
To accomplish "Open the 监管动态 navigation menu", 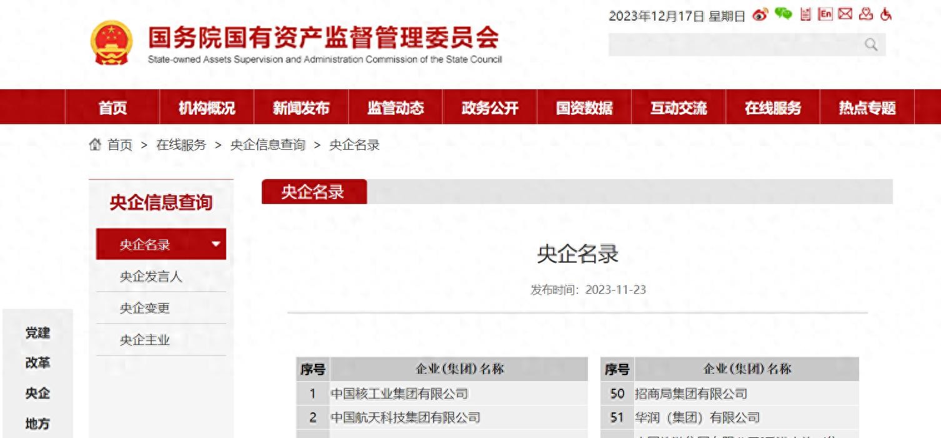I will (396, 108).
